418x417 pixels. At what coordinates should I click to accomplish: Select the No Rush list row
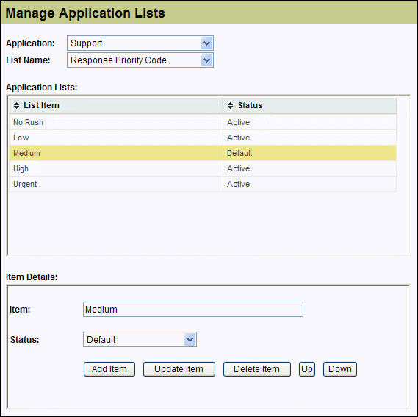point(203,122)
